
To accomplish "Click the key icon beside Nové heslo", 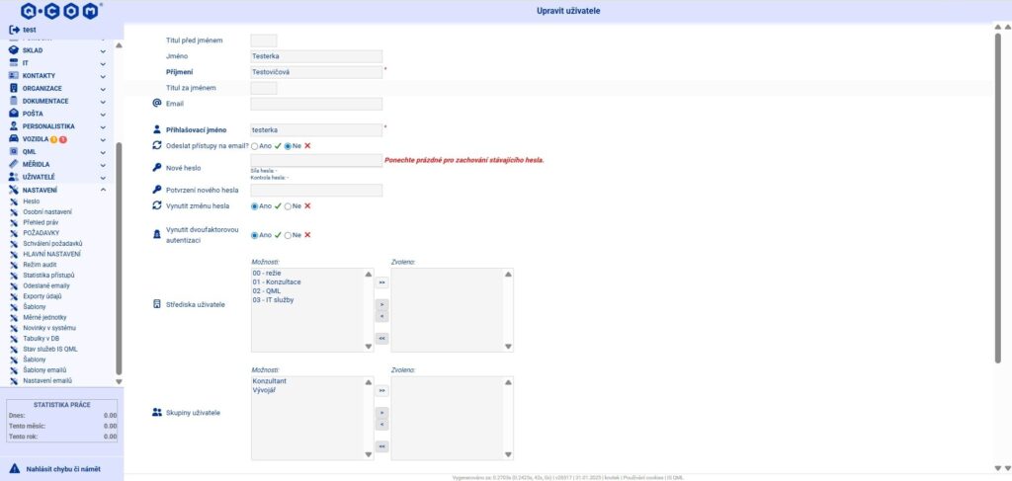I will pyautogui.click(x=156, y=167).
